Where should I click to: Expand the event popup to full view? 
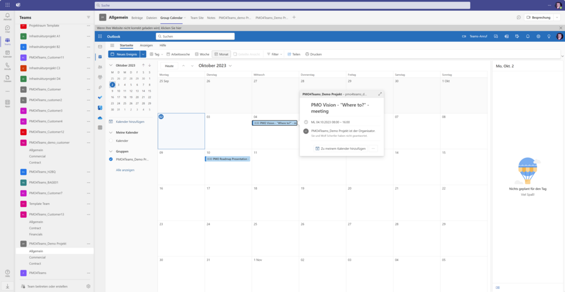tap(380, 94)
